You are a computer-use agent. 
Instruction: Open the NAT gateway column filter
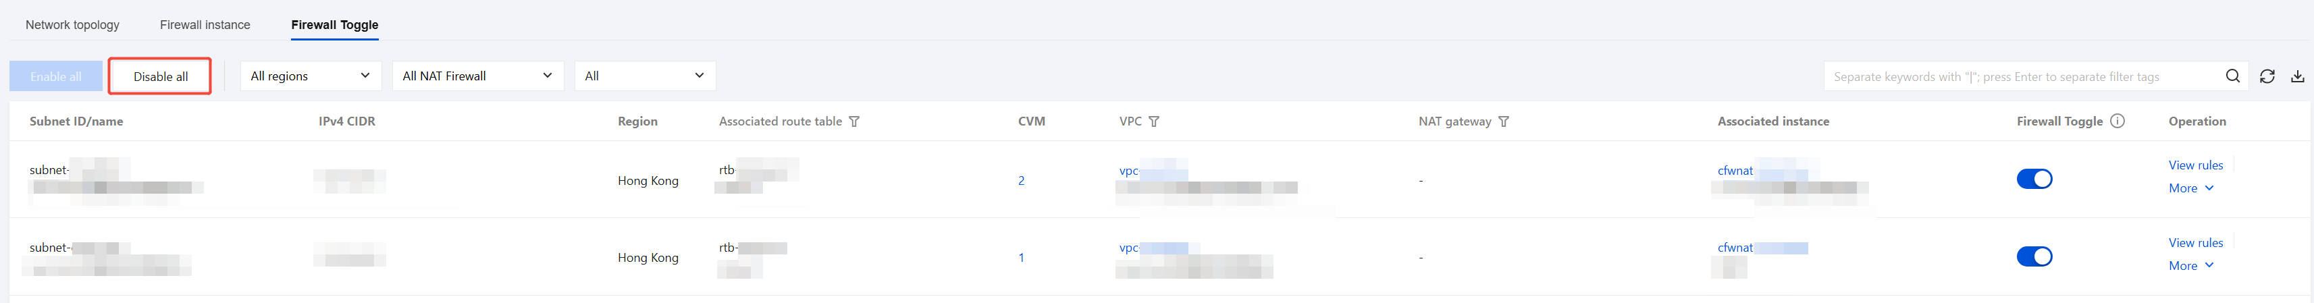[x=1503, y=121]
